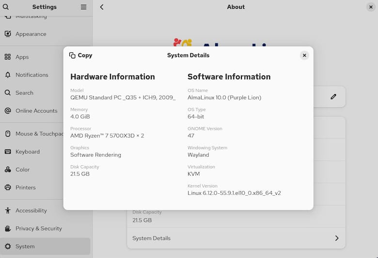The height and width of the screenshot is (258, 378).
Task: Open the Settings hamburger menu
Action: pyautogui.click(x=83, y=7)
